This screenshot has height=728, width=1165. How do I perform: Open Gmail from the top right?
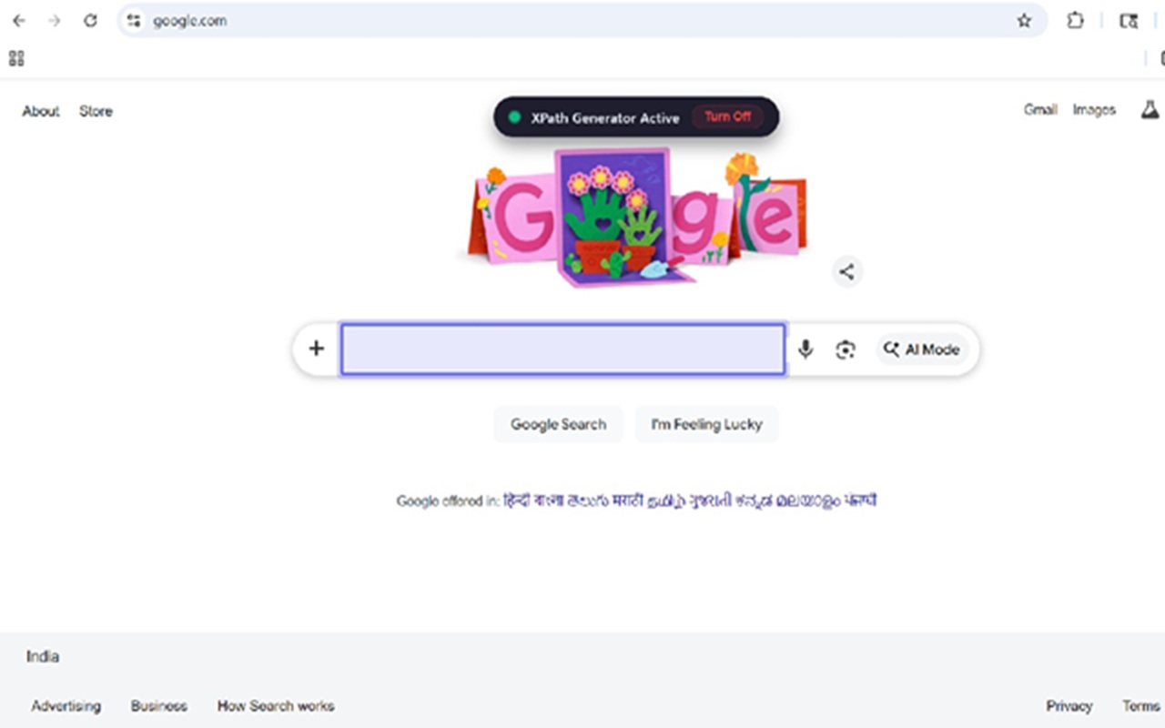1040,110
